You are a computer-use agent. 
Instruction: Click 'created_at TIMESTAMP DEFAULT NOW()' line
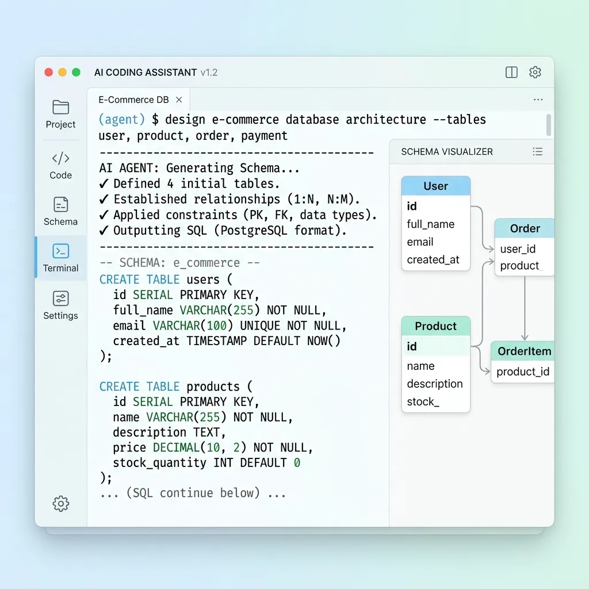[x=227, y=341]
